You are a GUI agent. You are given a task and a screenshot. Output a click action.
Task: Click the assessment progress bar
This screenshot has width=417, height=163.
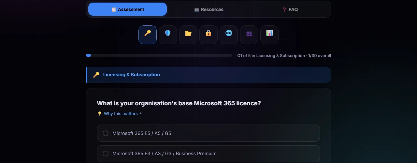(159, 55)
